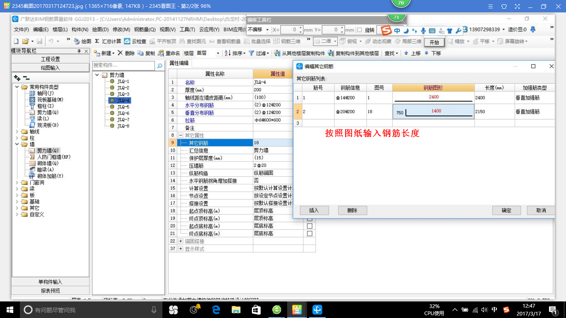Open the 楼层(L) menu
Image resolution: width=566 pixels, height=318 pixels.
(x=60, y=29)
